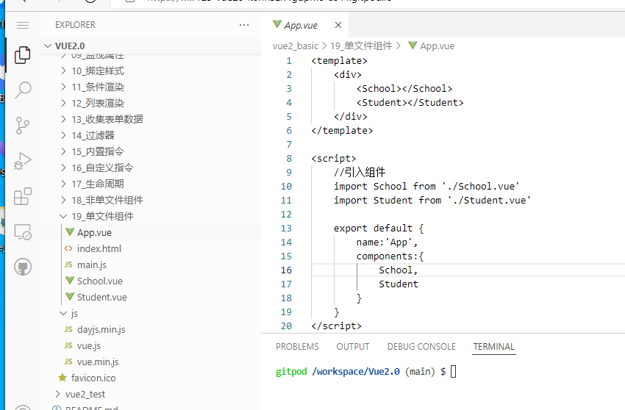Expand the 18_非单文件组件 folder
Viewport: 625px width, 410px height.
(x=63, y=200)
